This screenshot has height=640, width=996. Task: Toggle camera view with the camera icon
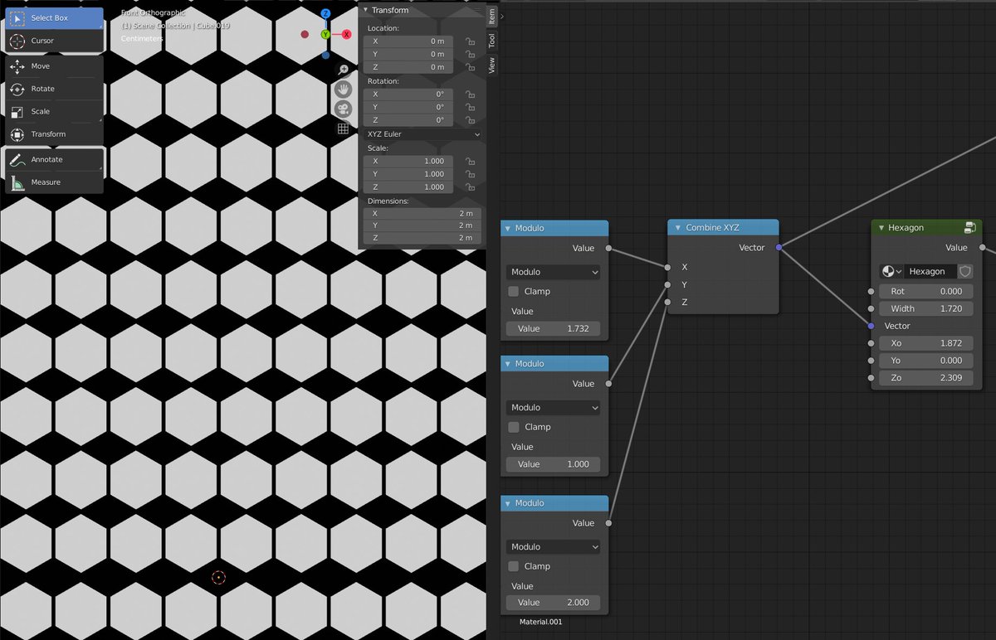(343, 109)
